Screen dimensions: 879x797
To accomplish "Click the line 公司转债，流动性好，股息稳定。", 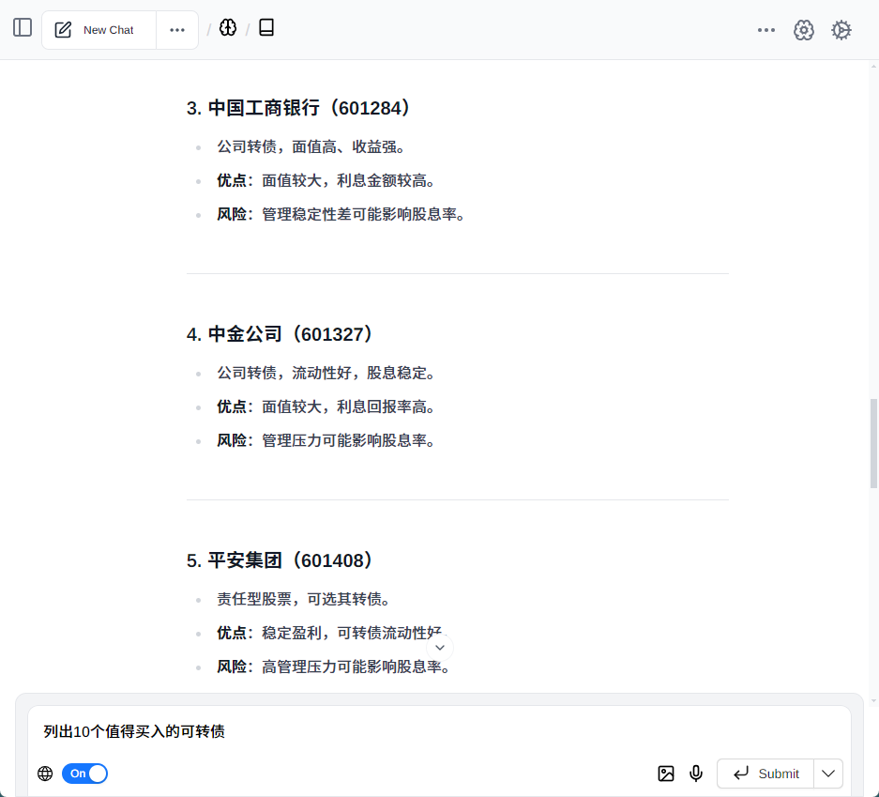I will click(x=326, y=373).
